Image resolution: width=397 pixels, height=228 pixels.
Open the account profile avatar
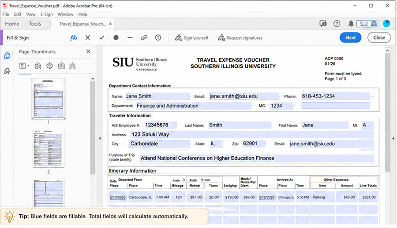pyautogui.click(x=386, y=23)
